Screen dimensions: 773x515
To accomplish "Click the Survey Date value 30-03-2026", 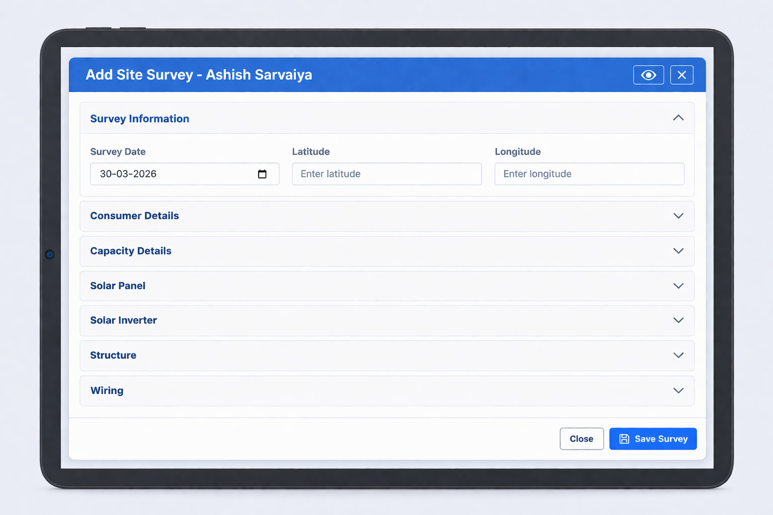I will [x=128, y=174].
